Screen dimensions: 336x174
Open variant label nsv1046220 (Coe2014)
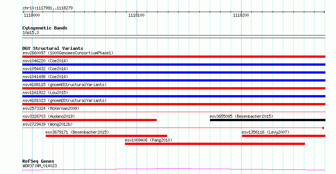tap(45, 61)
